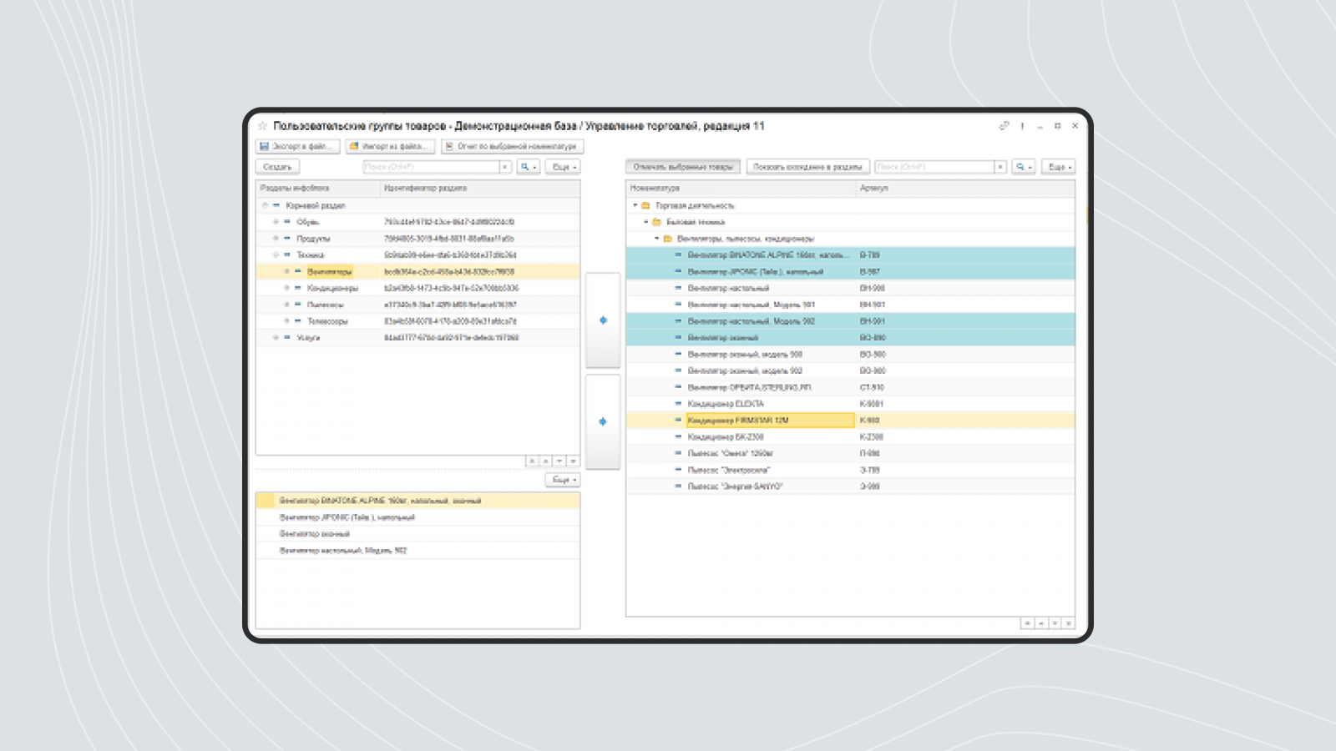This screenshot has height=751, width=1336.
Task: Select 'Вентилятор оконный' in bottom left list
Action: point(417,534)
